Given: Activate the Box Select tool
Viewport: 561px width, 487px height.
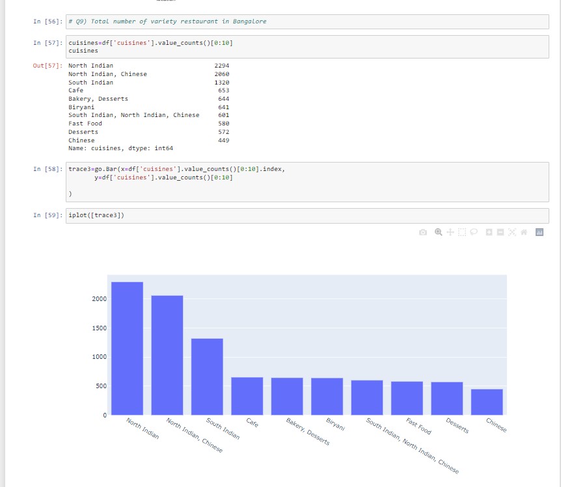Looking at the screenshot, I should click(462, 232).
